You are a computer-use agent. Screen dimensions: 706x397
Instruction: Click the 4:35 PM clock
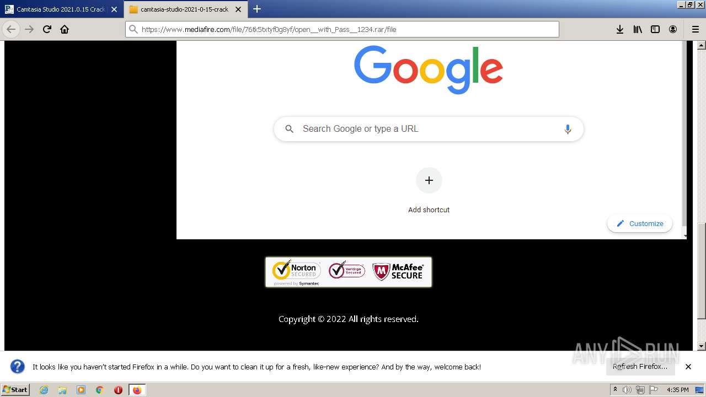point(677,390)
